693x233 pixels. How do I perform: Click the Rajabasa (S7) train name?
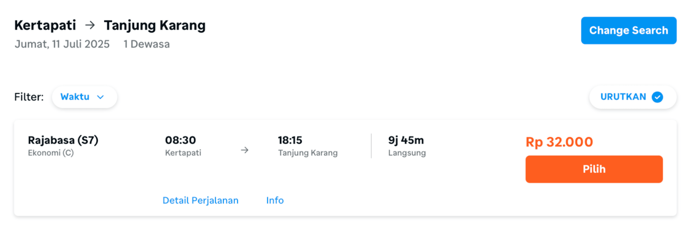tap(63, 140)
